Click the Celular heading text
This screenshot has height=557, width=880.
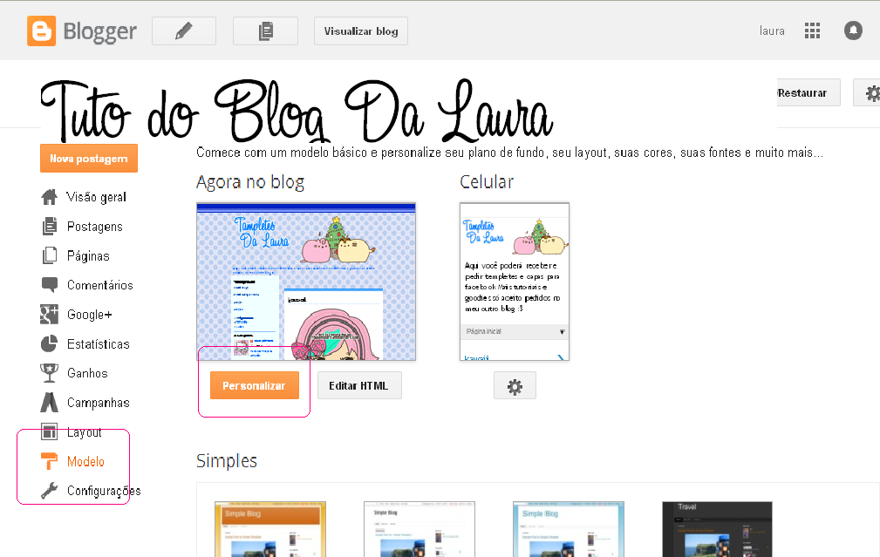(487, 181)
